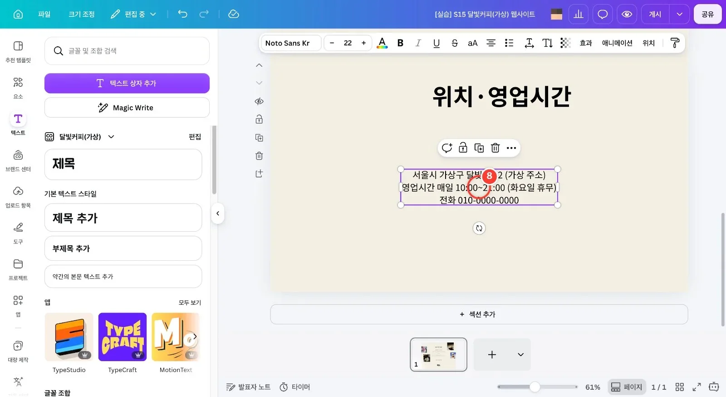Screen dimensions: 726x397
Task: Add a section with 섹션 추가
Action: [x=479, y=314]
